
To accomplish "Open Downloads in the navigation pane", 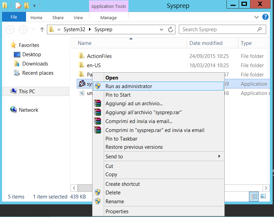I will tap(35, 64).
